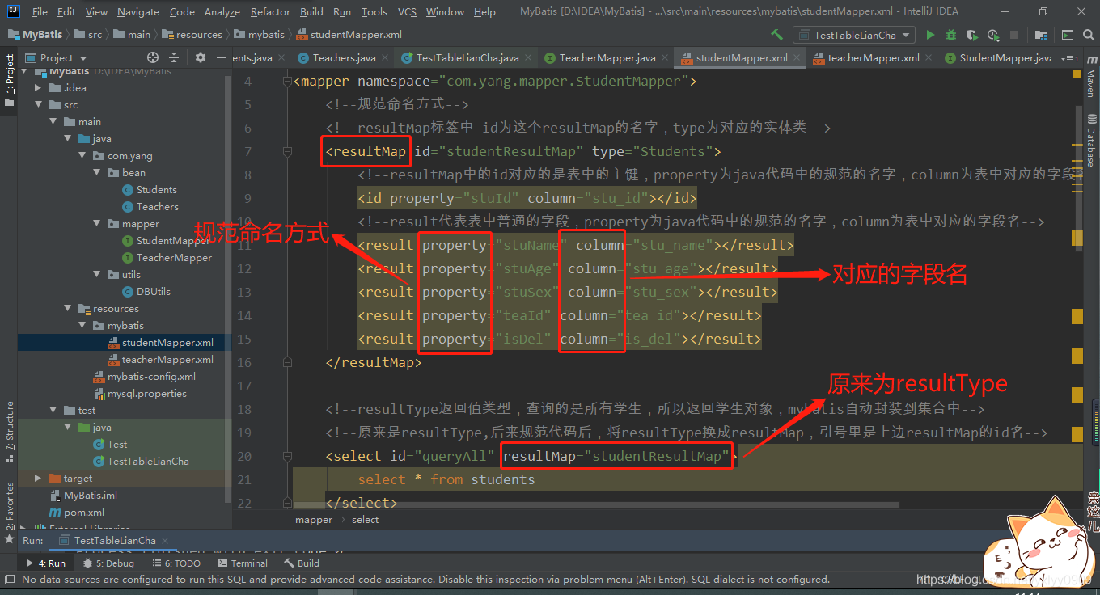Close the teacherMapper.xml tab
This screenshot has width=1100, height=595.
(x=930, y=58)
